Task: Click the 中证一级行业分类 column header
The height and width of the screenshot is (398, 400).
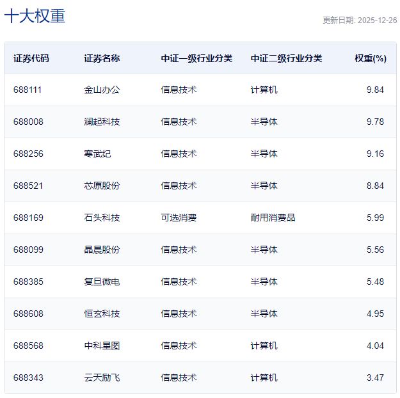Action: 196,58
